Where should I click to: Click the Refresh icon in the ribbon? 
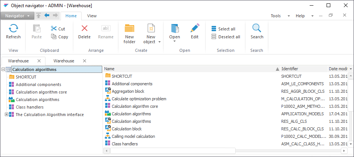click(x=13, y=29)
